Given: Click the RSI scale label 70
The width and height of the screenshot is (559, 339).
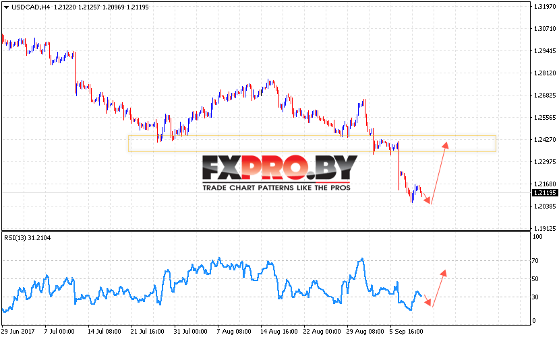Looking at the screenshot, I should [x=535, y=261].
